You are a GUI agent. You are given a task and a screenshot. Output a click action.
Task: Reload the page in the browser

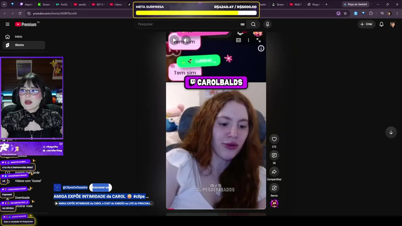click(x=20, y=13)
